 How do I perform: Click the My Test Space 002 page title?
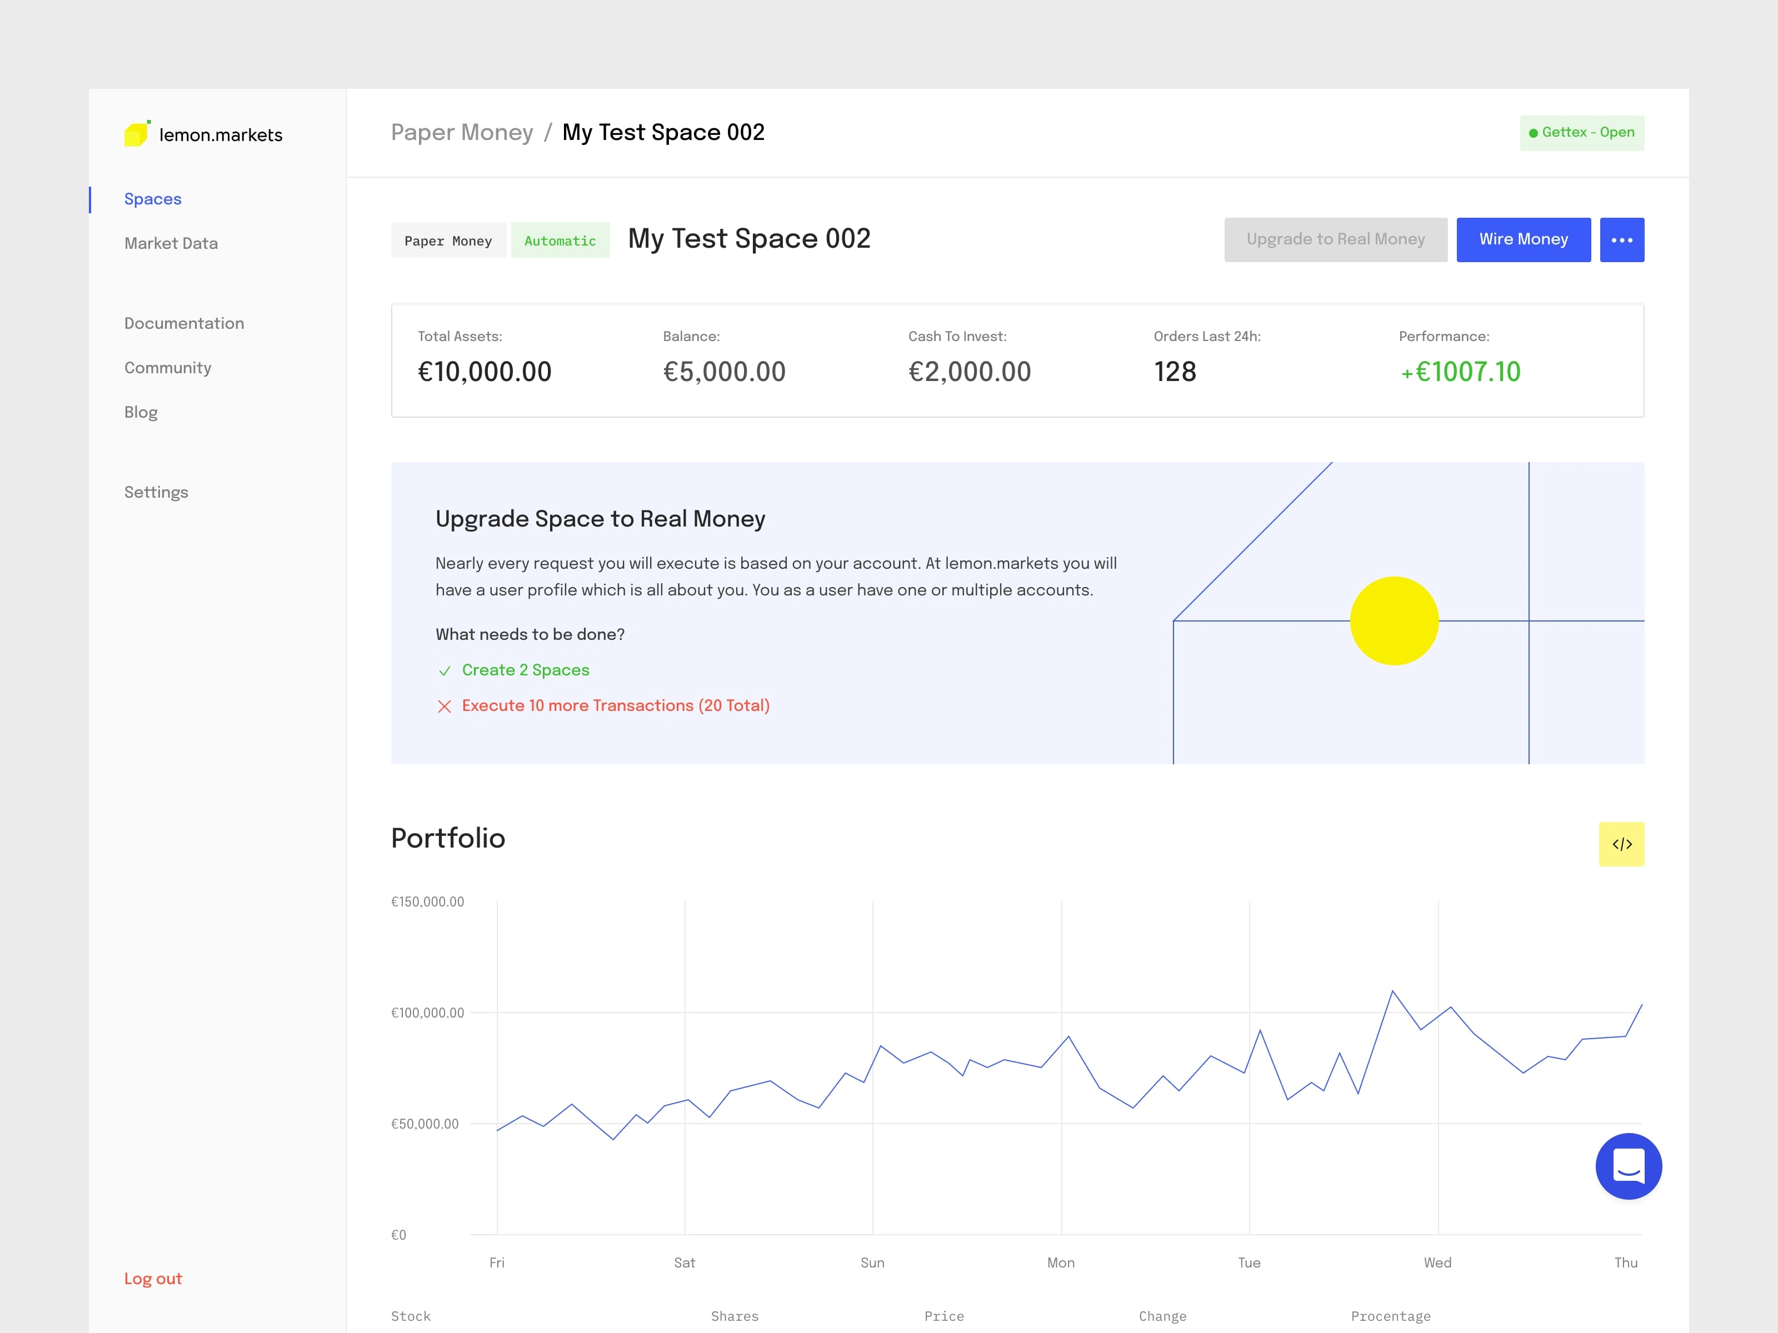point(749,239)
